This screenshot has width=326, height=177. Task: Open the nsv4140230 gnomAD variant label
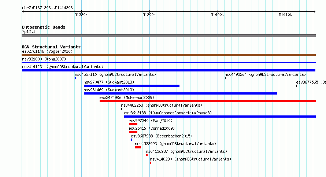[x=190, y=159]
